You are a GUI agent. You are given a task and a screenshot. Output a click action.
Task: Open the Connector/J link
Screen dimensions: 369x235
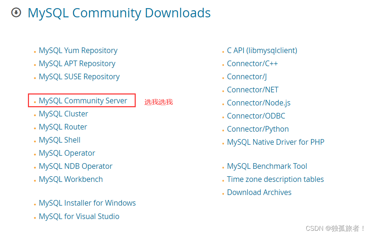click(247, 77)
